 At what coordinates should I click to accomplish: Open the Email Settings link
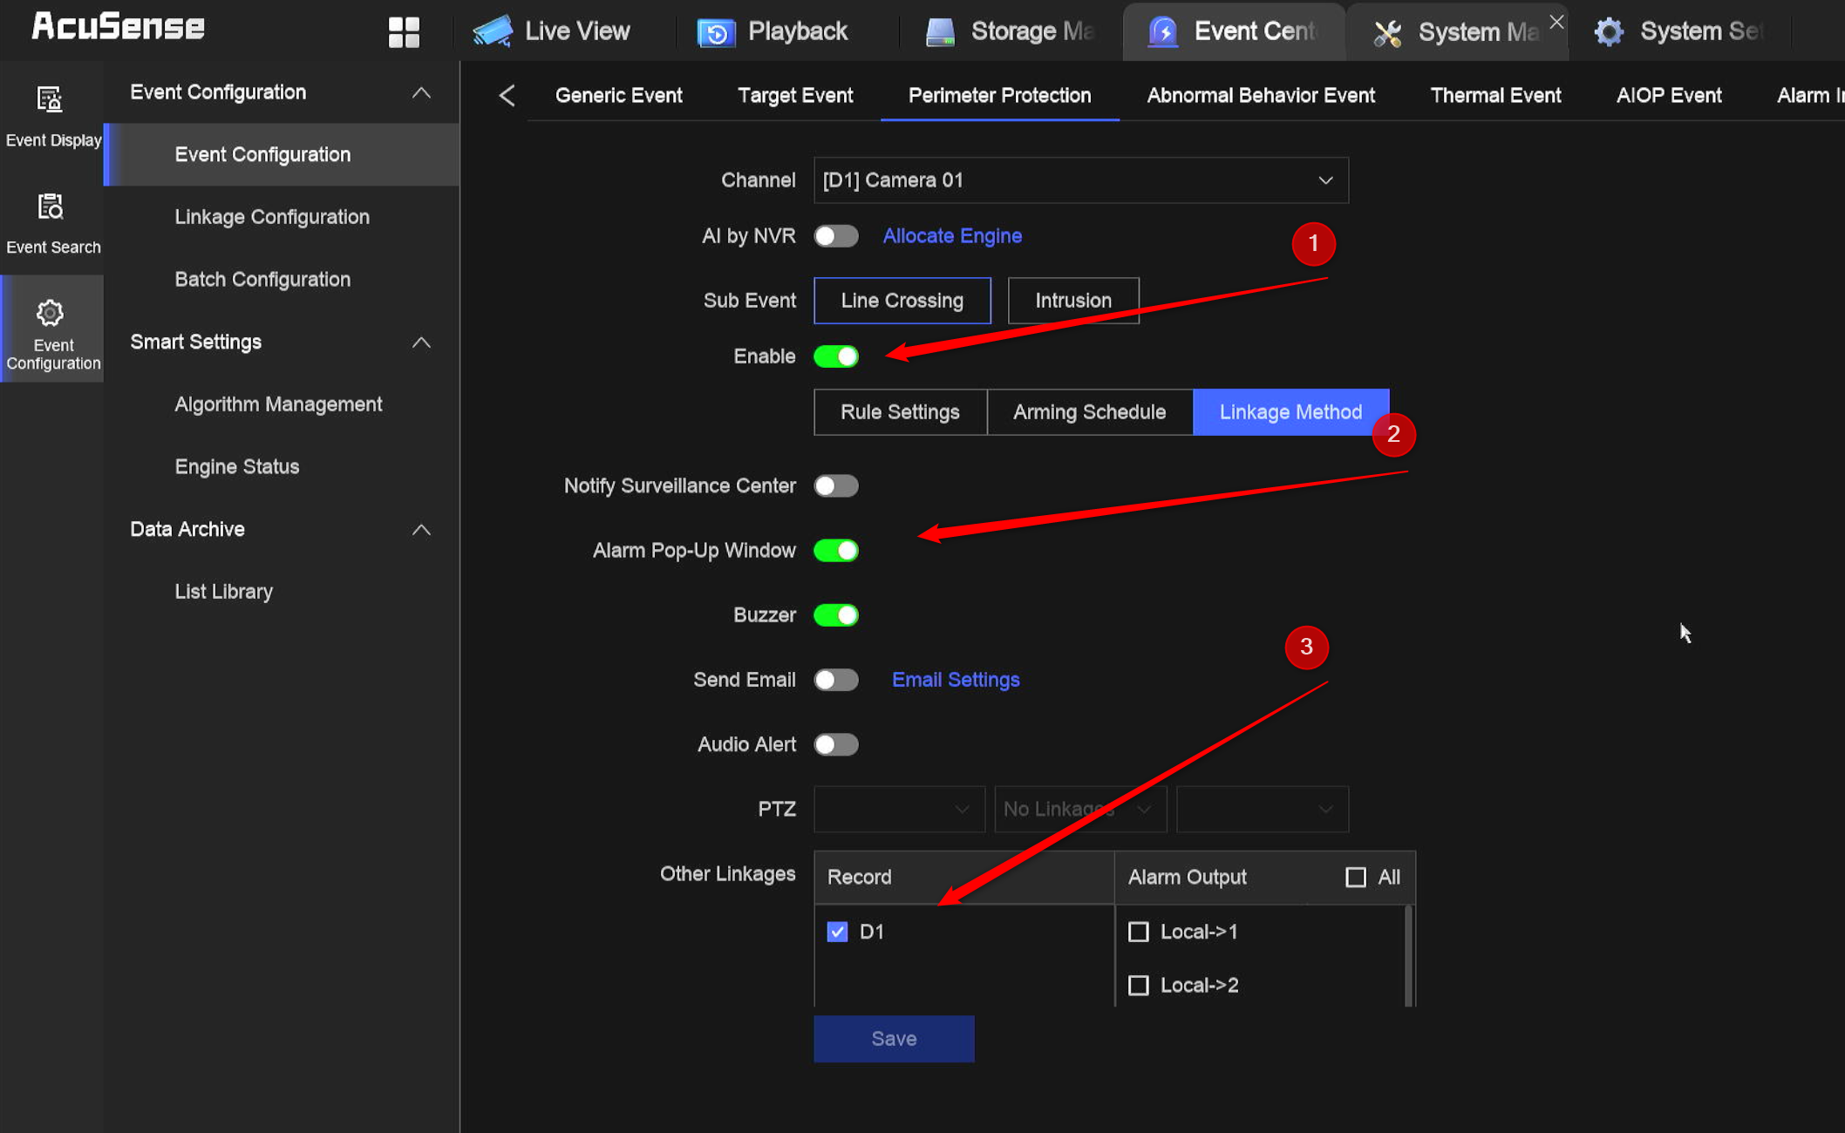[955, 680]
